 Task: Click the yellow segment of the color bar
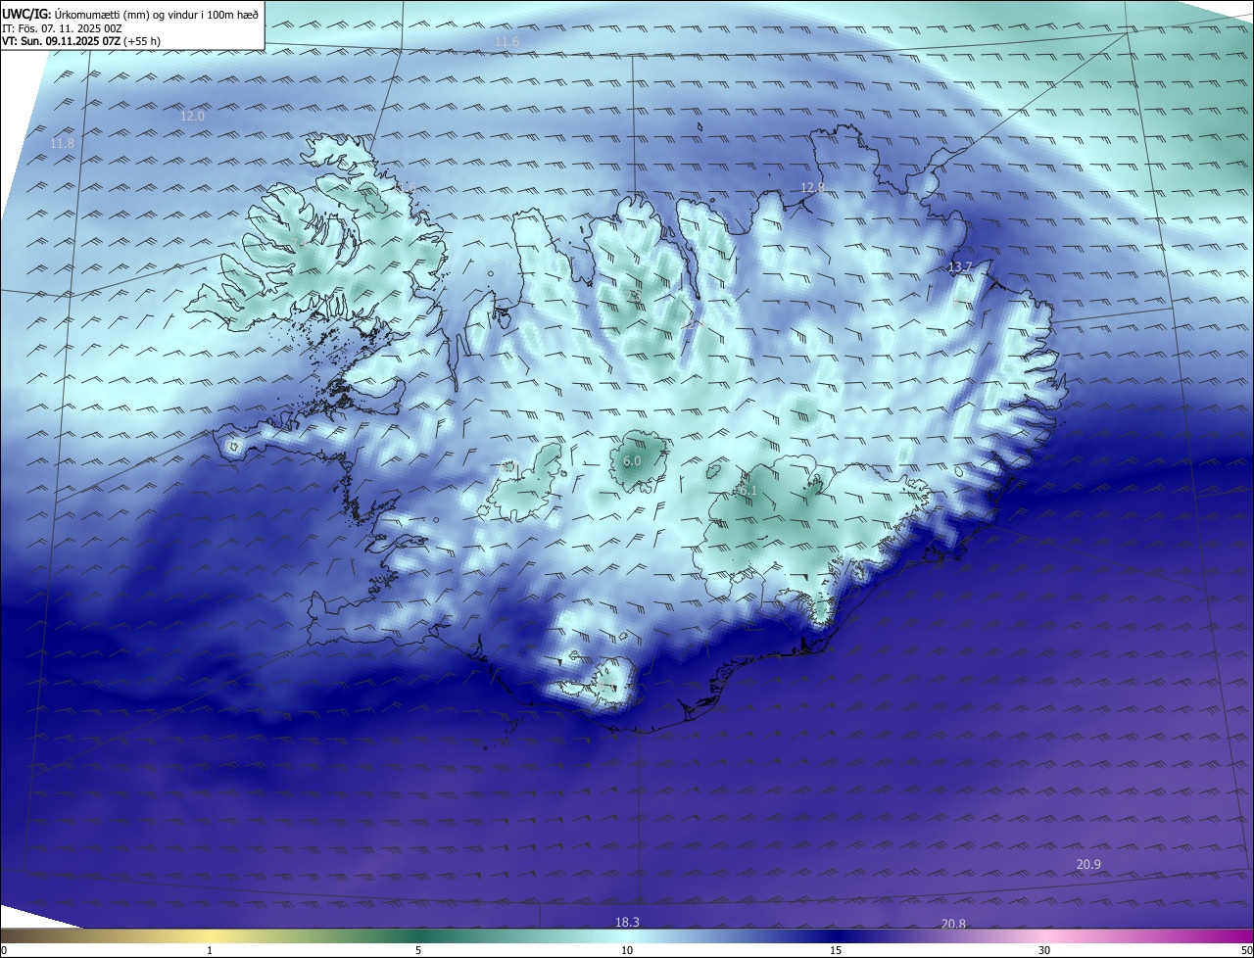(211, 935)
